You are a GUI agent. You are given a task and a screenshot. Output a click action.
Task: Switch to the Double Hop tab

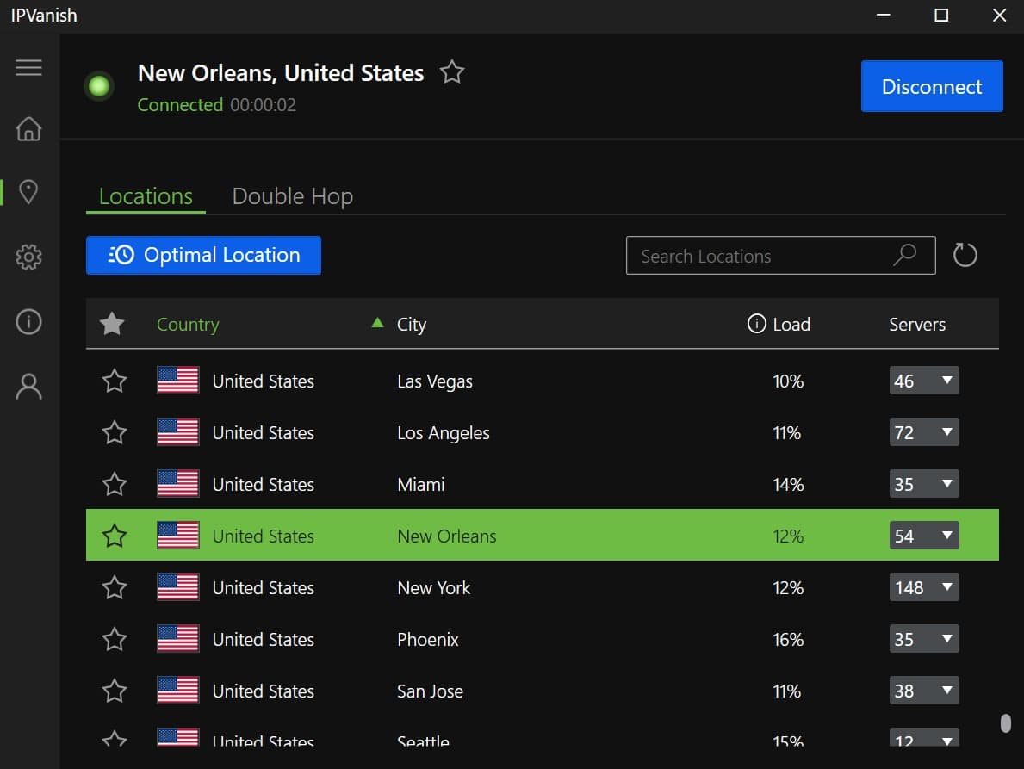pos(293,195)
